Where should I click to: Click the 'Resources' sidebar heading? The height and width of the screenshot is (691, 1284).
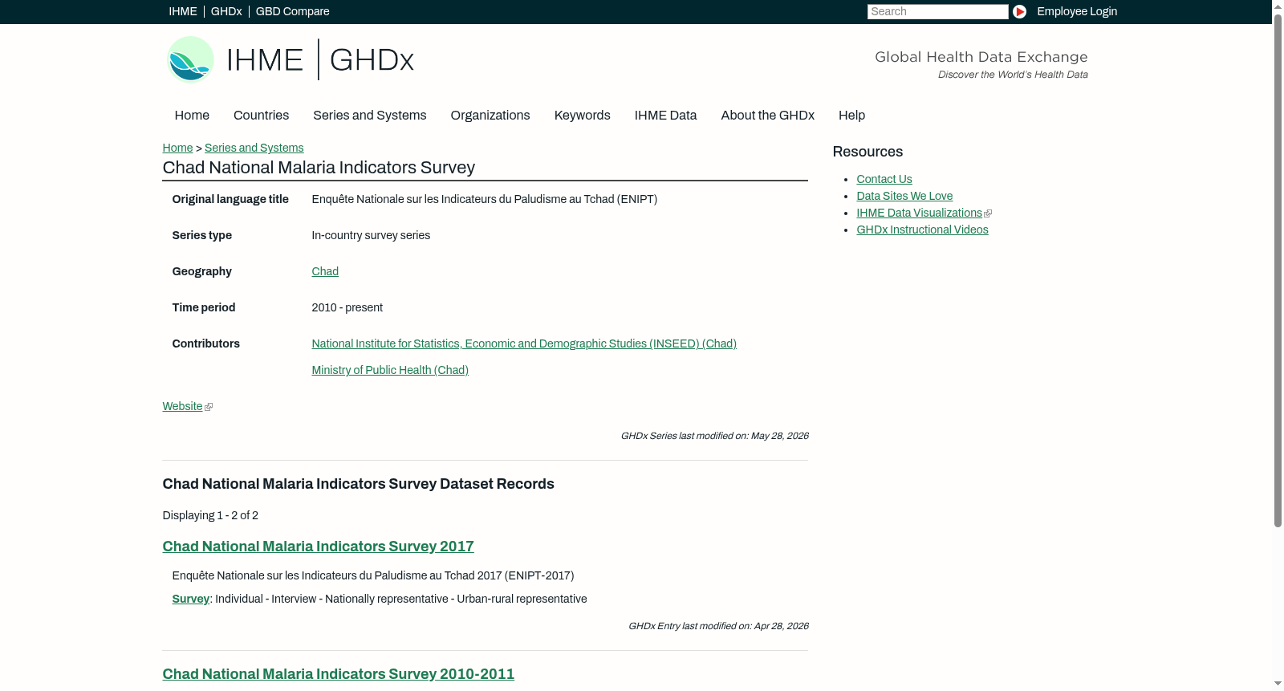pyautogui.click(x=868, y=152)
